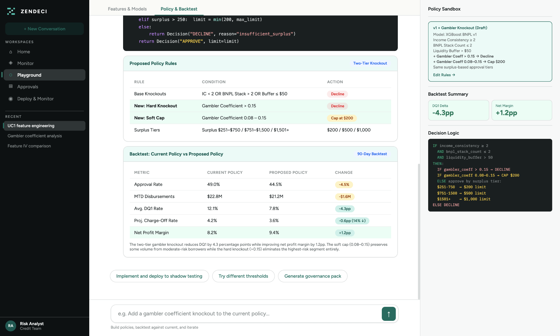Click Decline badge in Base Knockouts row

coord(337,94)
